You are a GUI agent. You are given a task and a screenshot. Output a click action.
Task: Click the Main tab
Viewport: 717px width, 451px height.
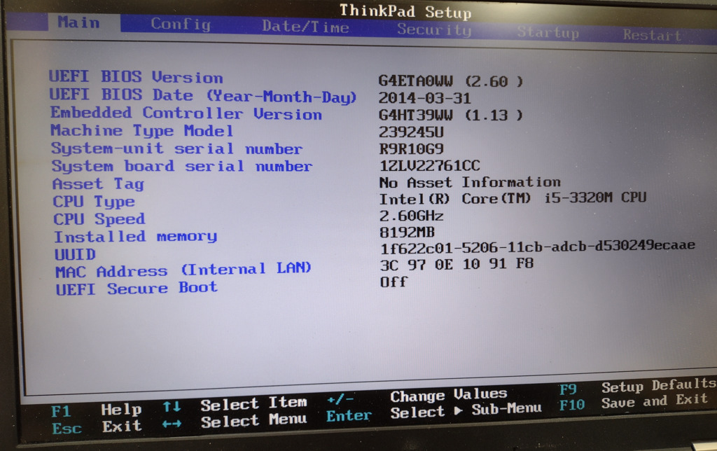pos(78,22)
